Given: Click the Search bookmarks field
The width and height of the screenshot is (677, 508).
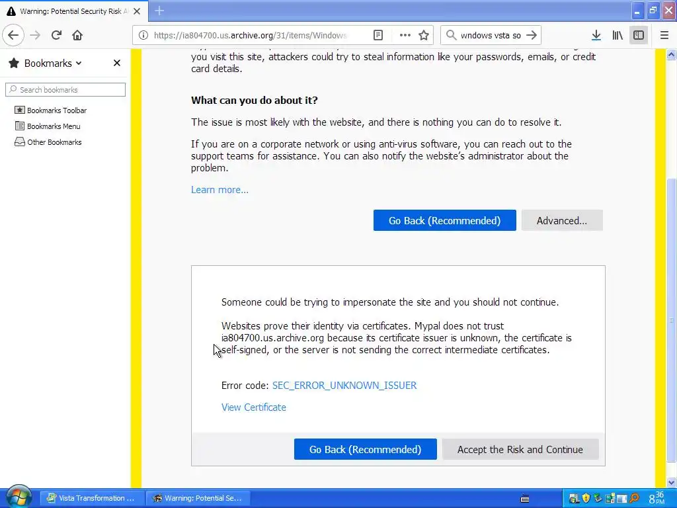Looking at the screenshot, I should (x=65, y=89).
